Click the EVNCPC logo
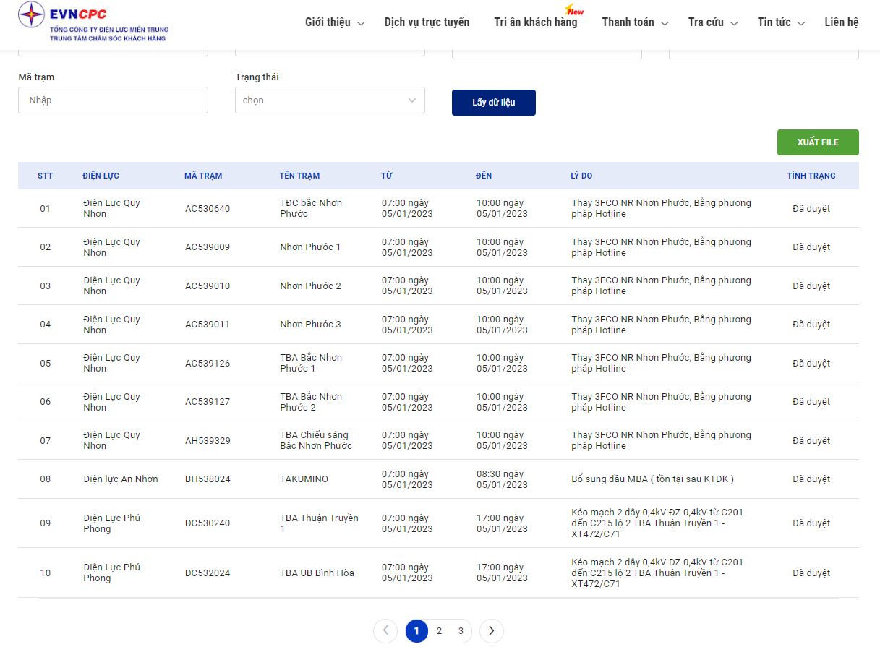The image size is (880, 660). pyautogui.click(x=93, y=22)
